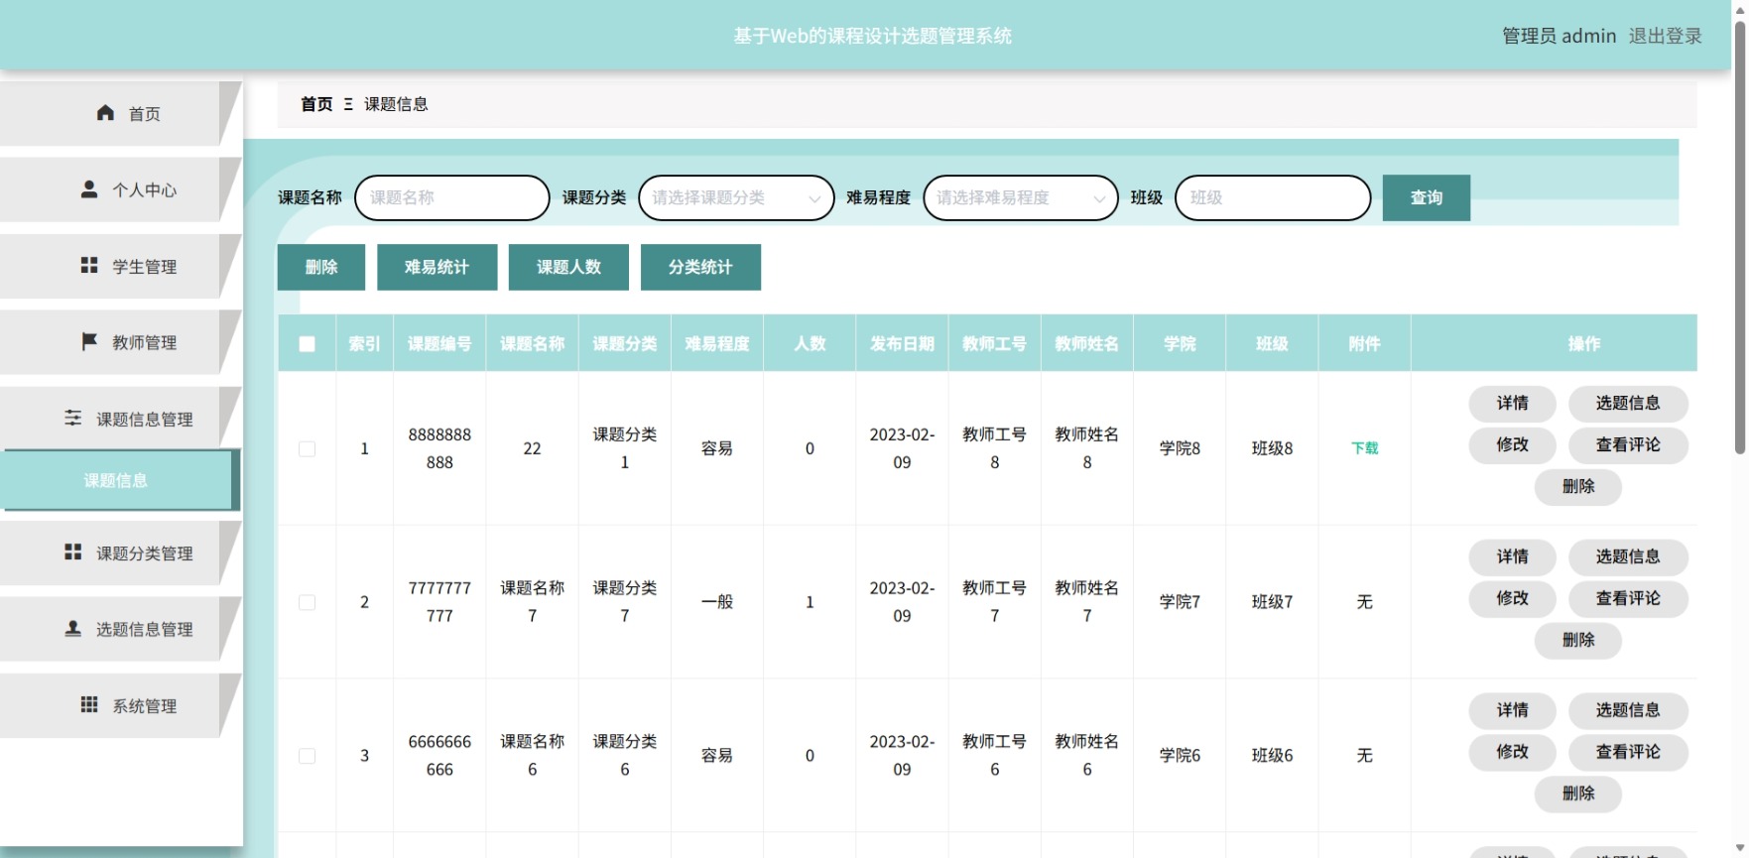Click 选题信息 for the 学院6 row
Screen dimensions: 1749x858
(x=1628, y=710)
